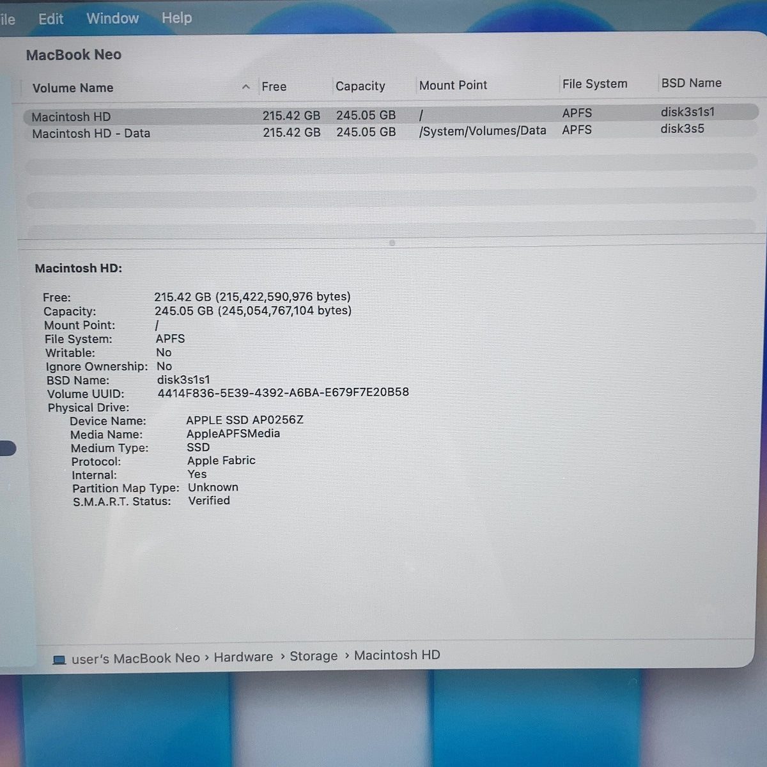Click Protocol value Apple Fabric
767x767 pixels.
click(x=221, y=460)
